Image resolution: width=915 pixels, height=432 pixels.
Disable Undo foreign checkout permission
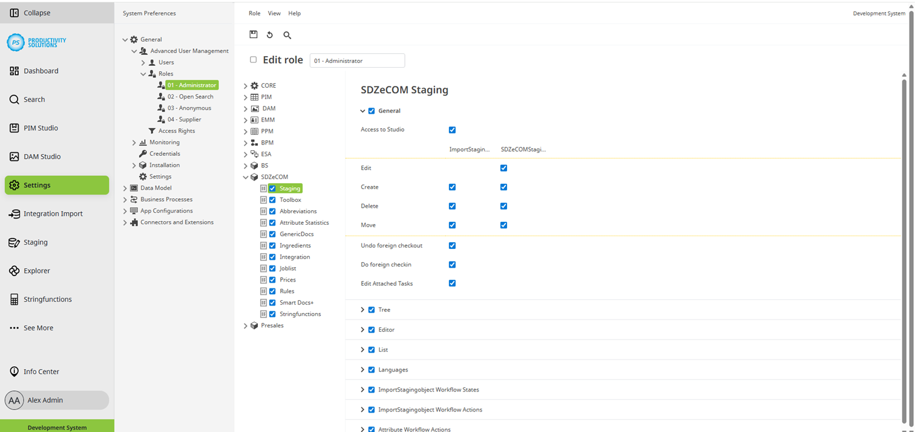[x=452, y=245]
